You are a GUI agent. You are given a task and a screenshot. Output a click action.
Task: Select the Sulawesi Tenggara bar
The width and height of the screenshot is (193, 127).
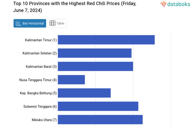(98, 106)
